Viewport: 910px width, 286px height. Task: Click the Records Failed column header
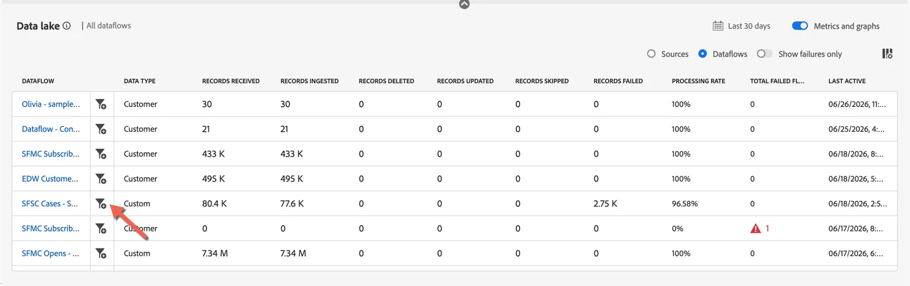tap(618, 81)
